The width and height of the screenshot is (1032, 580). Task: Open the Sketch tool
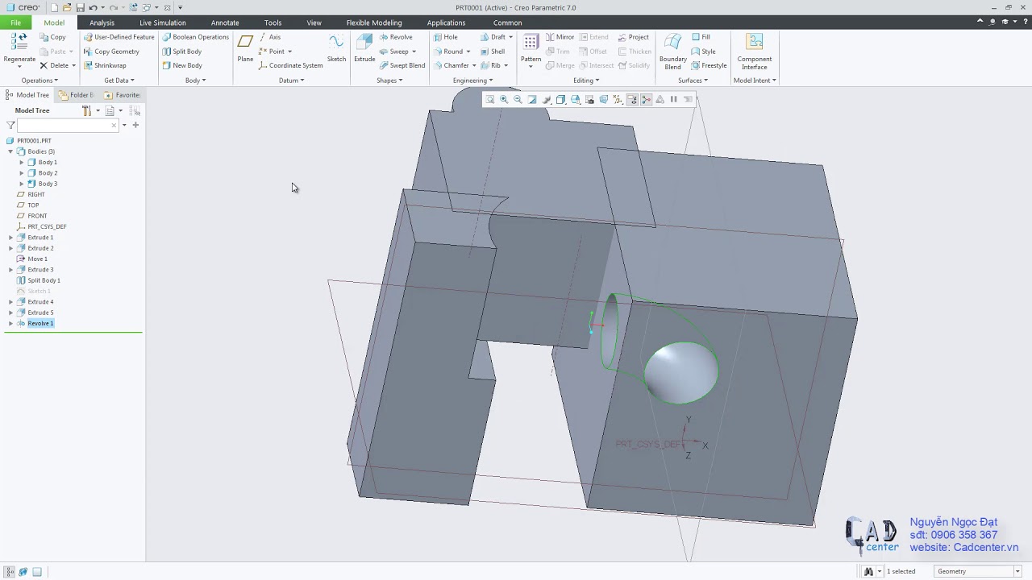point(336,48)
